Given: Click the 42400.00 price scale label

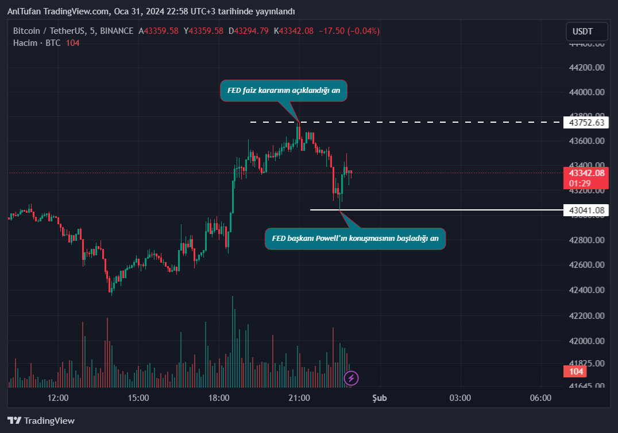Looking at the screenshot, I should point(585,290).
